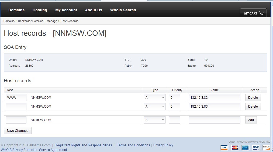Click the MasterCard icon in footer

(235, 147)
